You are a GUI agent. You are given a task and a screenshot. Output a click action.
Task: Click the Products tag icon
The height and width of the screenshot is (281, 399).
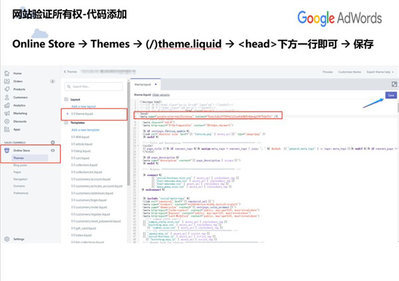7,89
